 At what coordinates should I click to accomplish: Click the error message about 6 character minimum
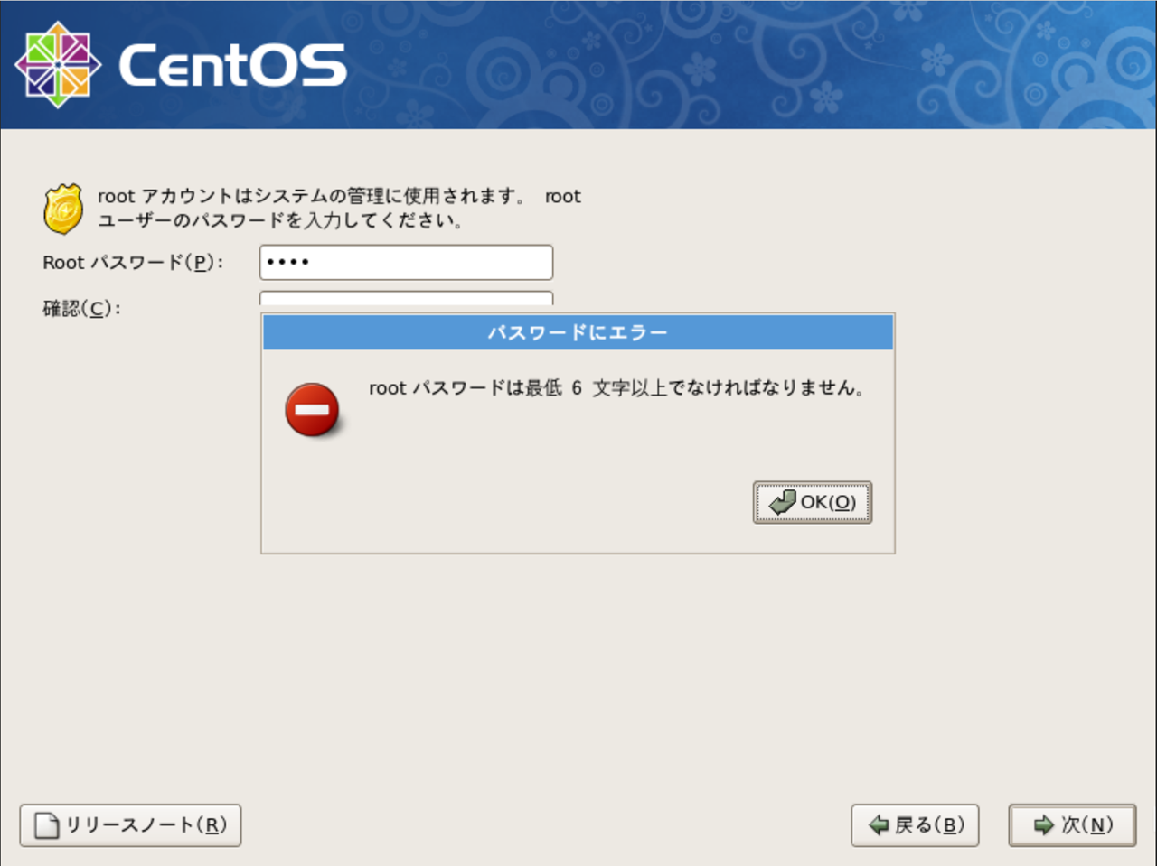click(616, 388)
